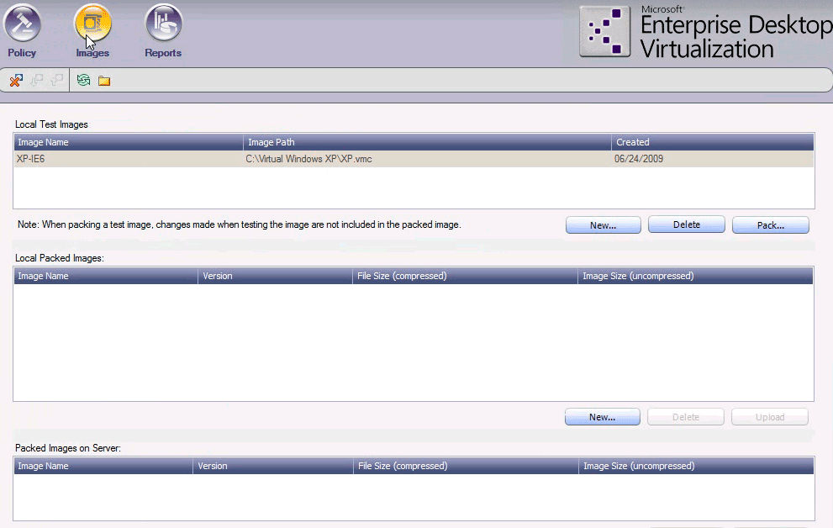This screenshot has height=528, width=833.
Task: Click the Created column header
Action: click(713, 142)
